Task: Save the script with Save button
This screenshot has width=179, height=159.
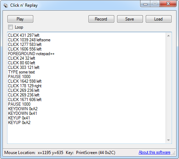Action: (130, 19)
